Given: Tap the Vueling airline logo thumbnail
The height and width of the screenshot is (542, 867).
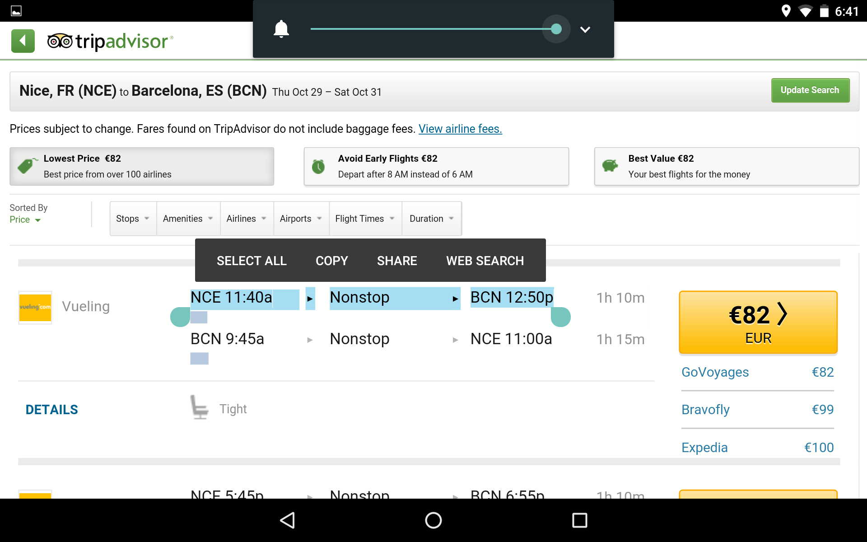Looking at the screenshot, I should point(35,307).
